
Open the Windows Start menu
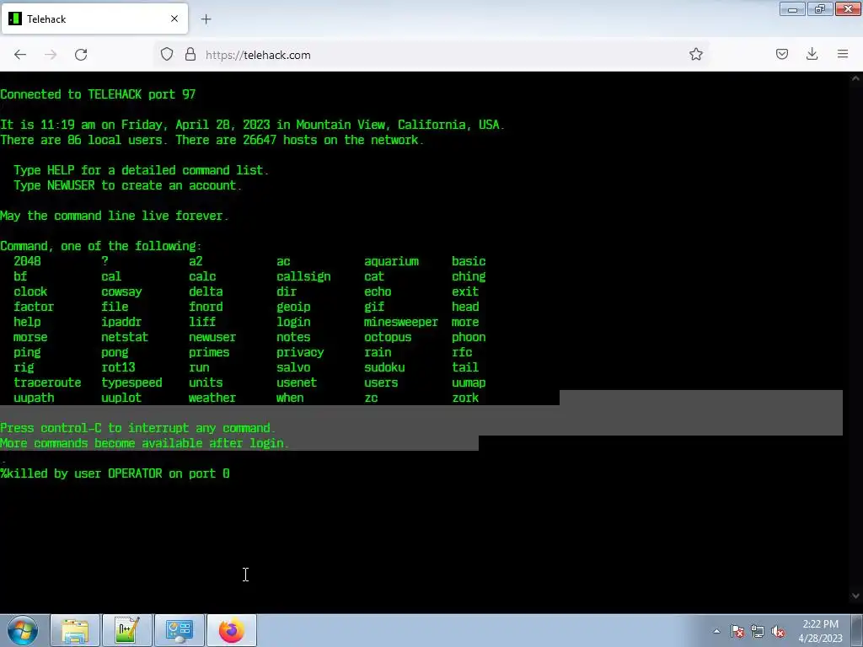tap(23, 630)
